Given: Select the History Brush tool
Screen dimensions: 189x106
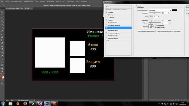Looking at the screenshot, I should pyautogui.click(x=2, y=40).
